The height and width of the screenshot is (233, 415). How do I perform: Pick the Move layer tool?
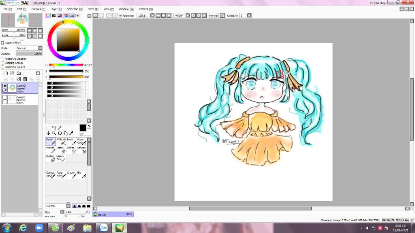click(x=48, y=133)
